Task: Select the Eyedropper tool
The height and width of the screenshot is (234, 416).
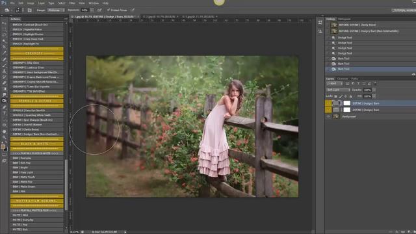Action: (5, 53)
